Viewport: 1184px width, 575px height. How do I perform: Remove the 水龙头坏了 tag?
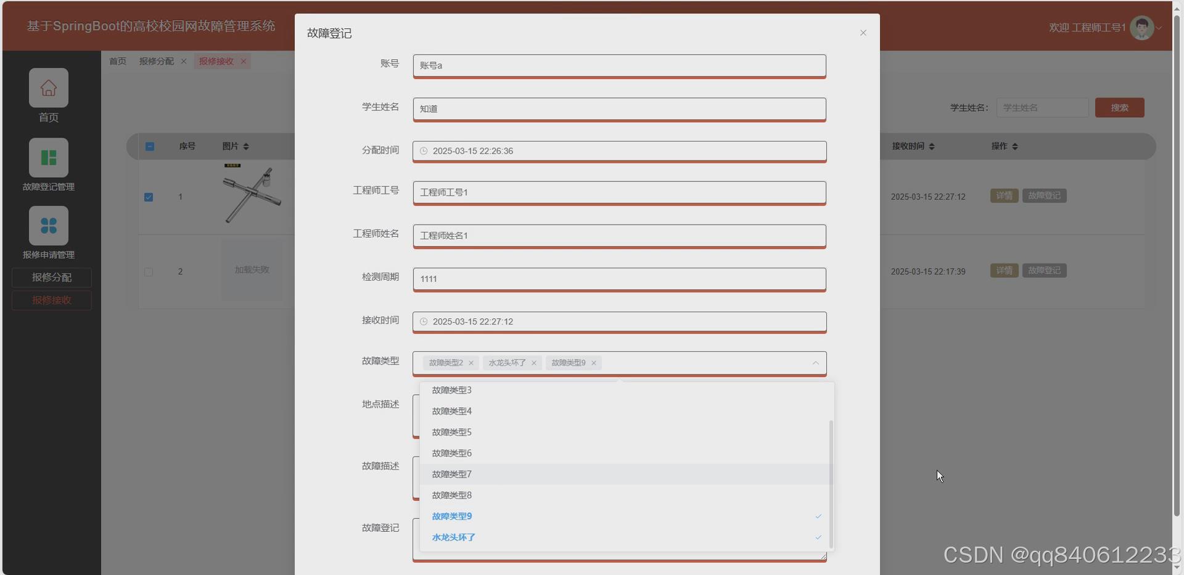(534, 363)
